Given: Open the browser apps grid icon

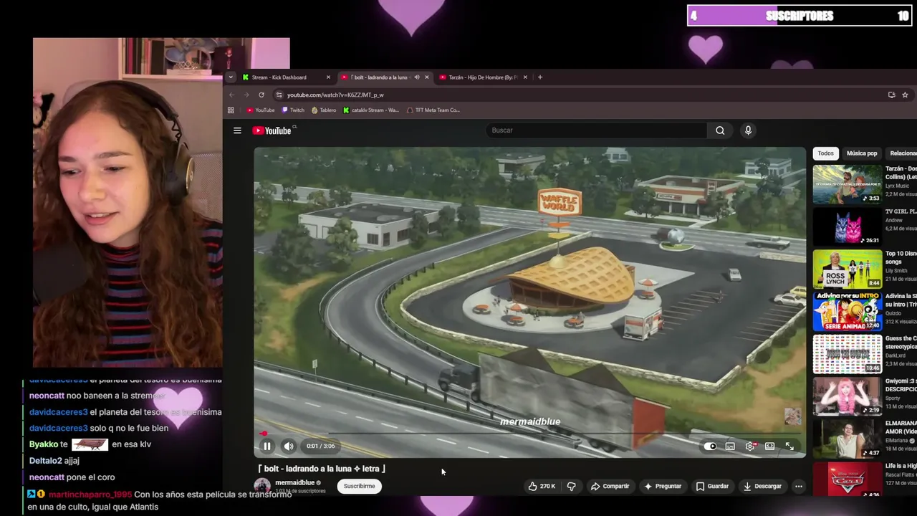Looking at the screenshot, I should (x=231, y=110).
